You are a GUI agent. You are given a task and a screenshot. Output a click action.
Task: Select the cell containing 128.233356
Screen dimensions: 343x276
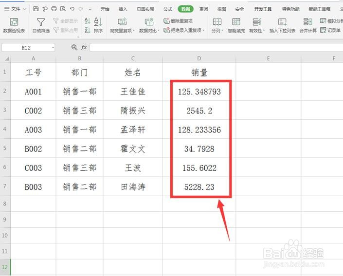199,129
